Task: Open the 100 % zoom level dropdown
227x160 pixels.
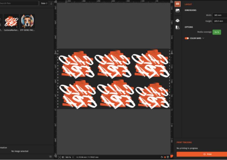Action: point(69,157)
